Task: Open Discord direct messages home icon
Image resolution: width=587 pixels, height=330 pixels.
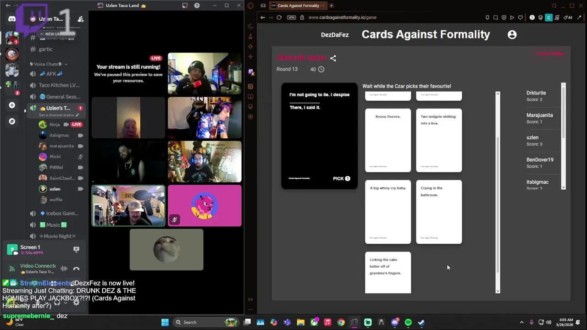Action: click(x=12, y=19)
